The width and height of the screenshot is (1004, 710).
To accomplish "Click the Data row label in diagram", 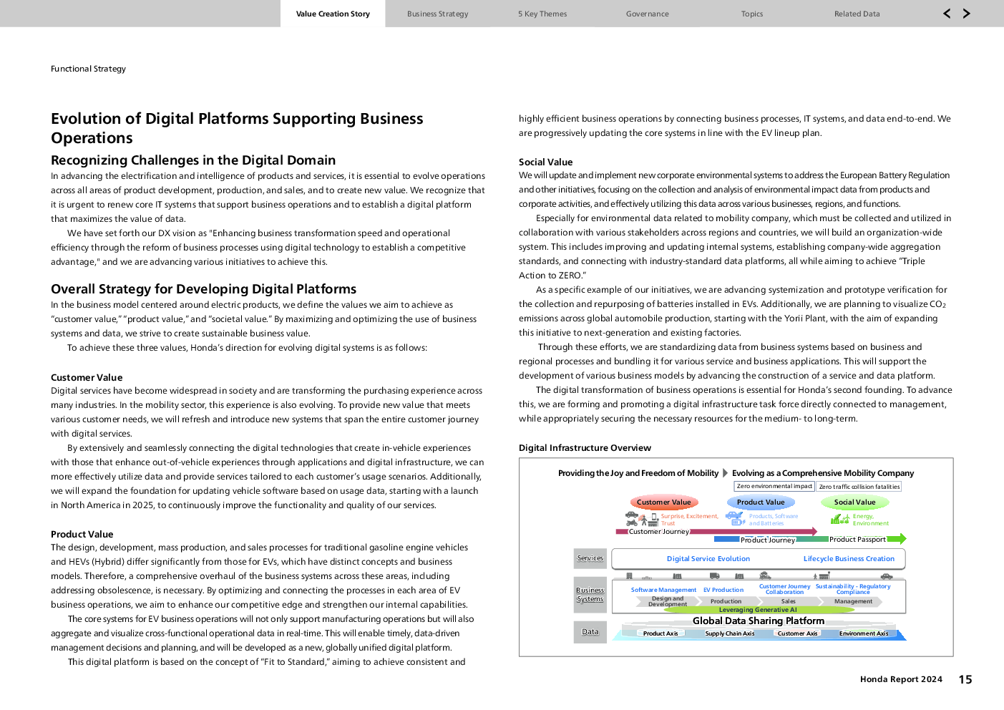I will point(590,632).
